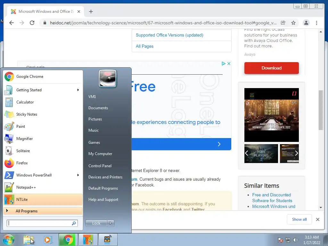Click the Lock button
Screen dimensions: 328x246
click(96, 223)
